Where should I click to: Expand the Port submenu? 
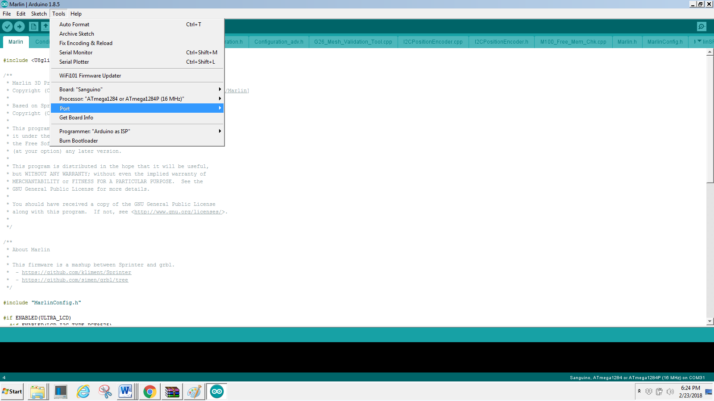137,108
